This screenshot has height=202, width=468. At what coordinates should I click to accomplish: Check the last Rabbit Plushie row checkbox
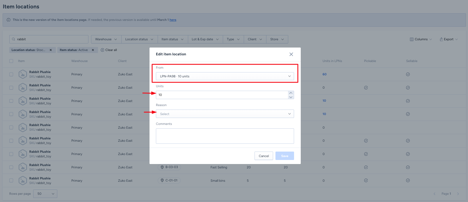click(x=11, y=181)
